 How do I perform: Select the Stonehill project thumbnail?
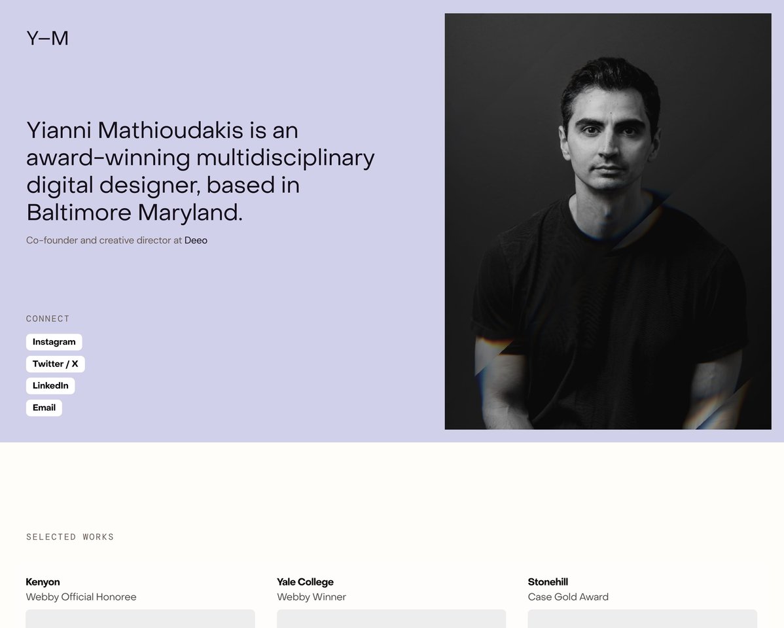pyautogui.click(x=642, y=620)
